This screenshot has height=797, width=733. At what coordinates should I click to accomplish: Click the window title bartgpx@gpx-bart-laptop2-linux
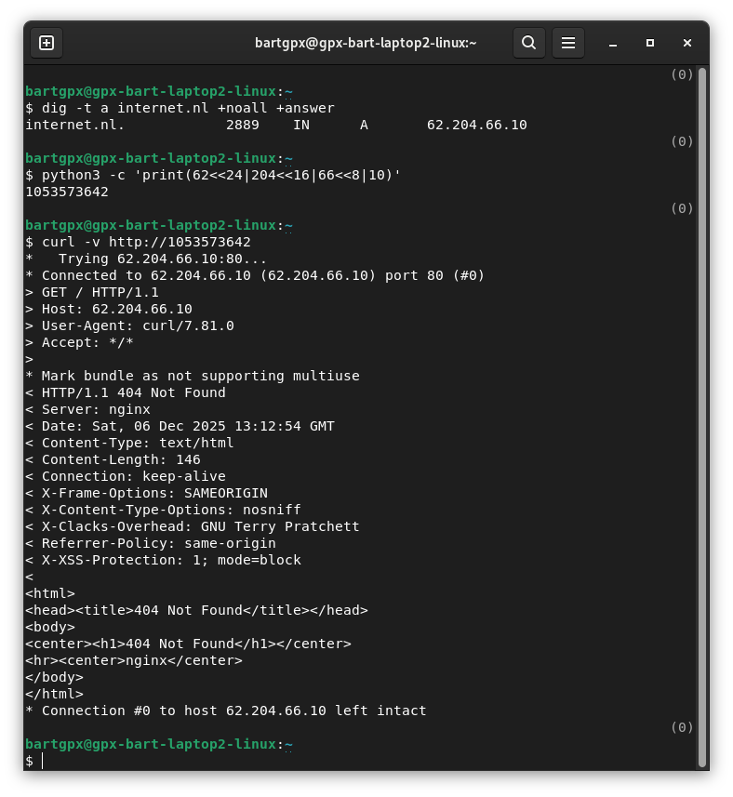click(366, 43)
